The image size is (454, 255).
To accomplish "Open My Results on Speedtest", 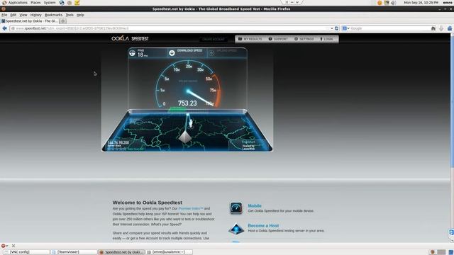I will [x=250, y=39].
